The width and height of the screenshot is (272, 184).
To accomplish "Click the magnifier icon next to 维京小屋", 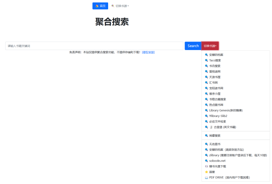I will [x=206, y=93].
